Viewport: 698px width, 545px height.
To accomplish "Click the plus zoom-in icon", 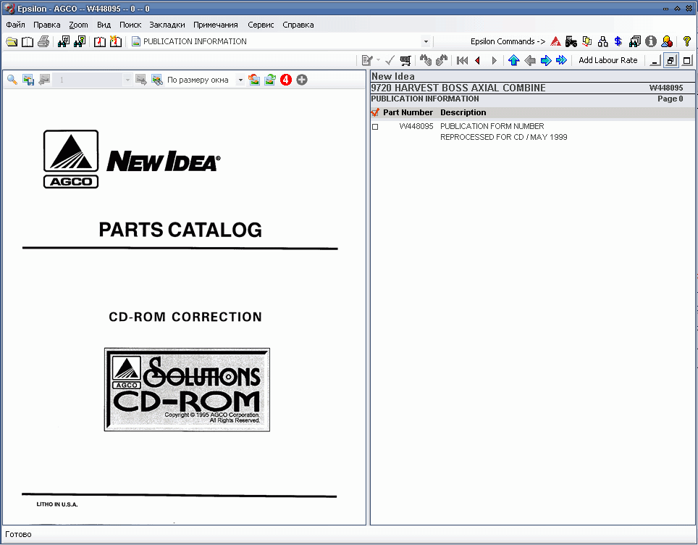I will pos(302,80).
